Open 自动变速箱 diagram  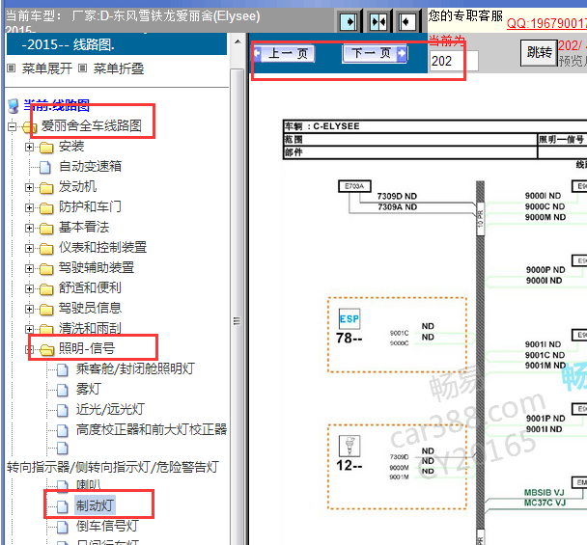(90, 166)
